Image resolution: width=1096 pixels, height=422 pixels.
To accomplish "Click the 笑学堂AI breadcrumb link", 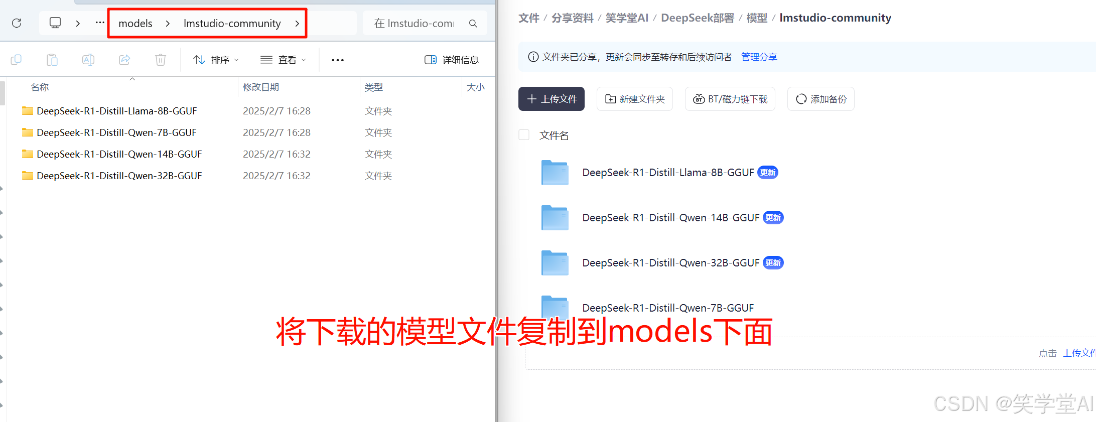I will point(627,18).
